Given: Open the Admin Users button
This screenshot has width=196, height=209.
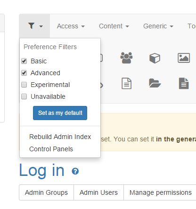Looking at the screenshot, I should tap(98, 192).
